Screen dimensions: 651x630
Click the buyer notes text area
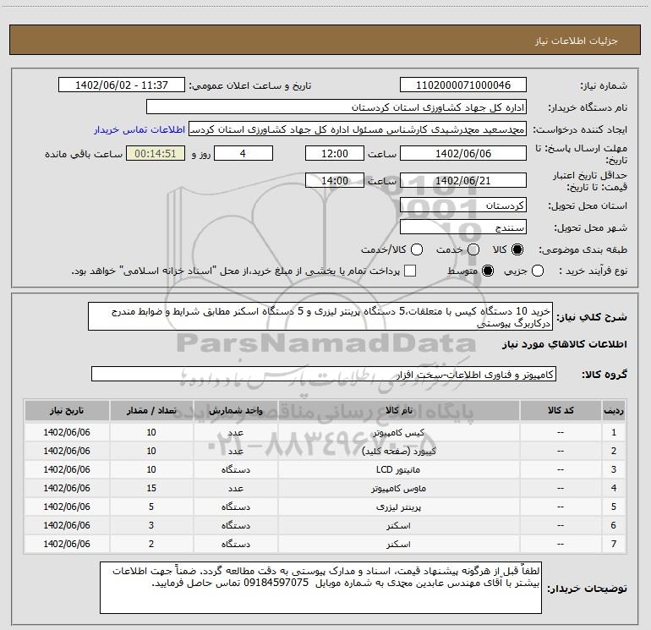click(x=321, y=588)
